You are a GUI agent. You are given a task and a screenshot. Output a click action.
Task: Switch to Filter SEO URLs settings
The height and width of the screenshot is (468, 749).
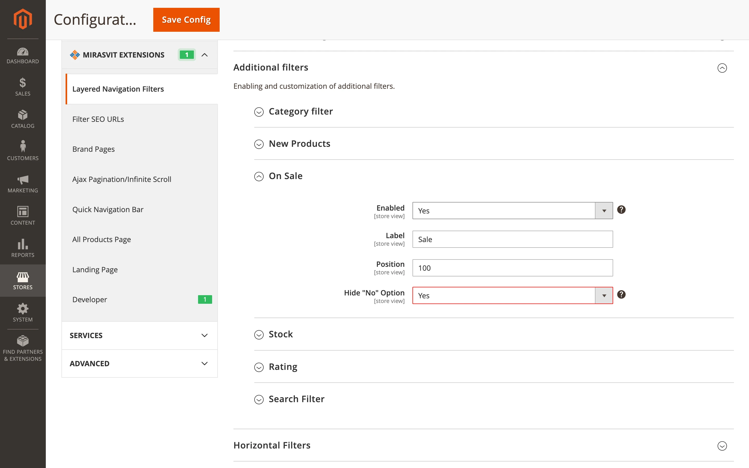(x=98, y=119)
